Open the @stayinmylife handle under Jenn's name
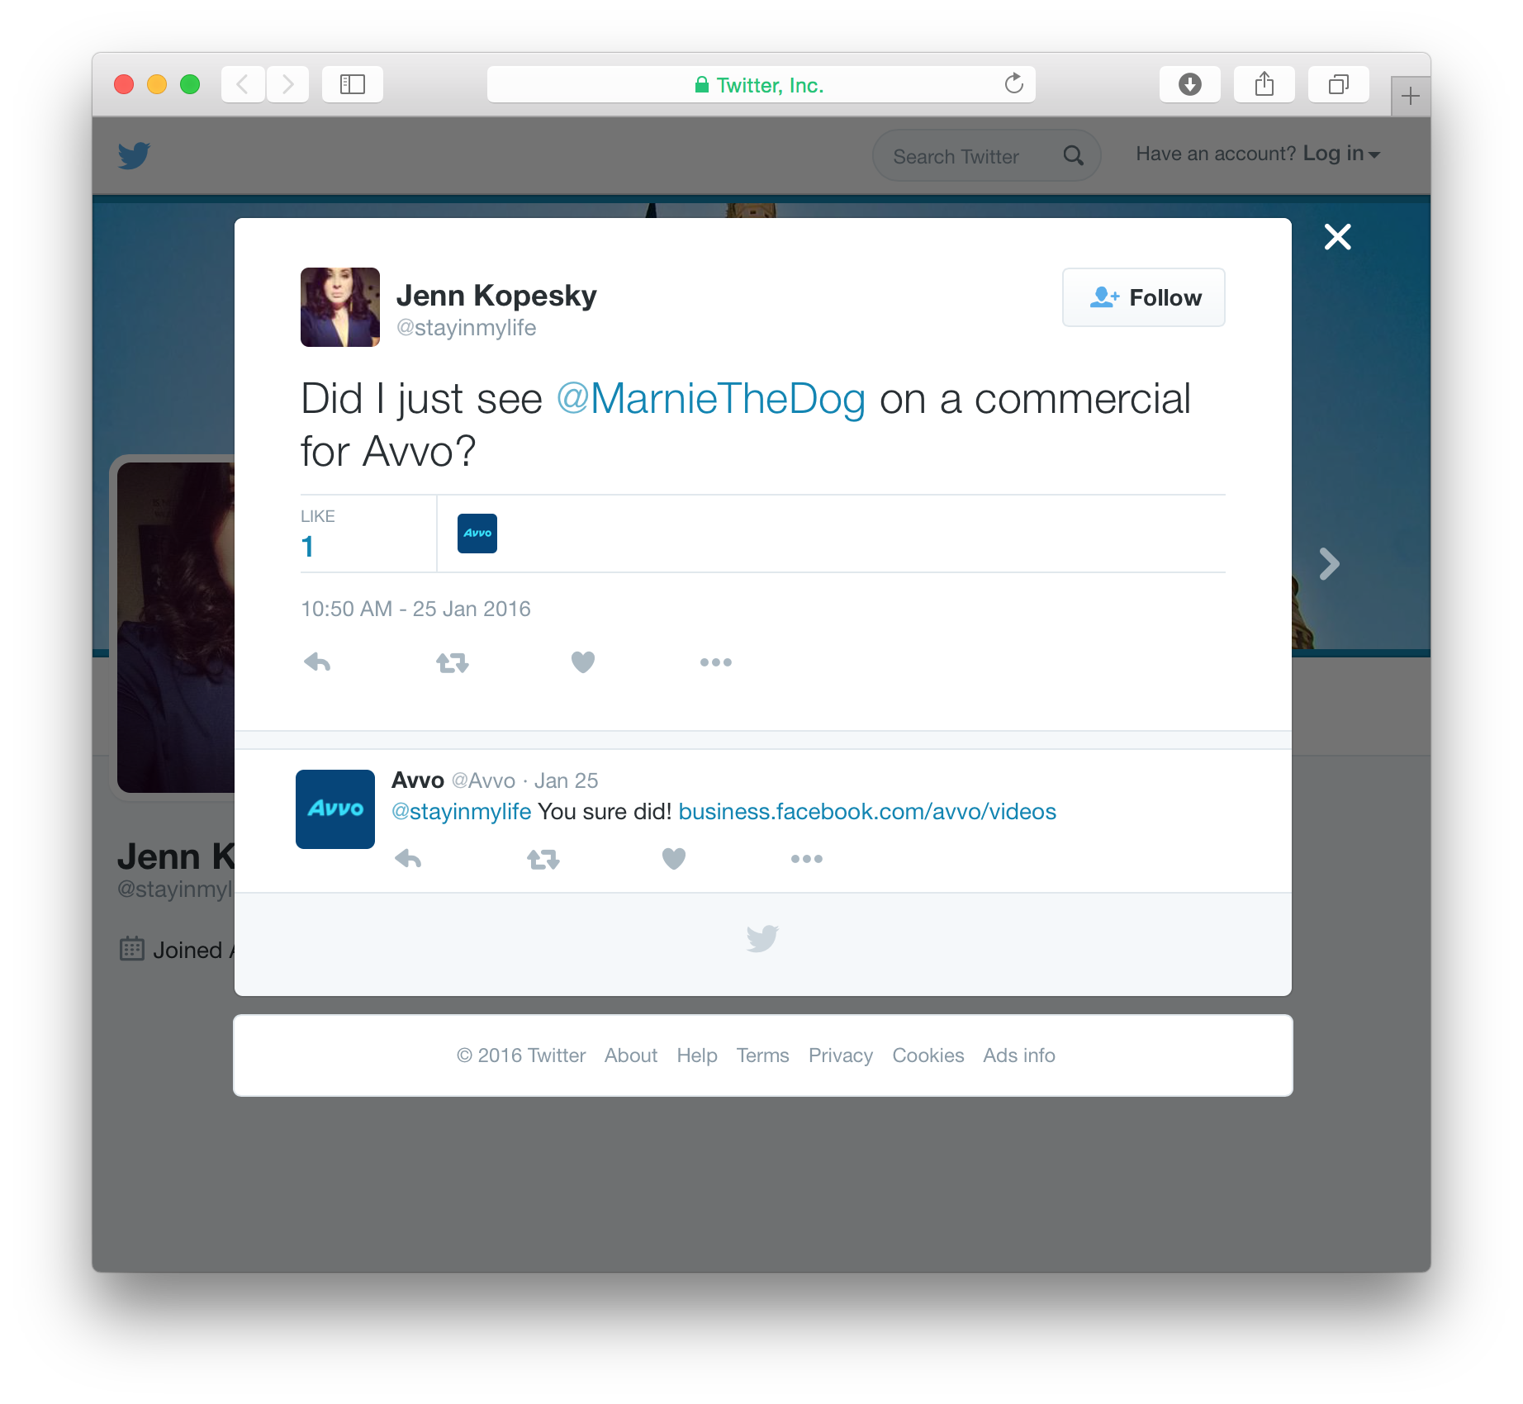The width and height of the screenshot is (1523, 1404). tap(467, 328)
